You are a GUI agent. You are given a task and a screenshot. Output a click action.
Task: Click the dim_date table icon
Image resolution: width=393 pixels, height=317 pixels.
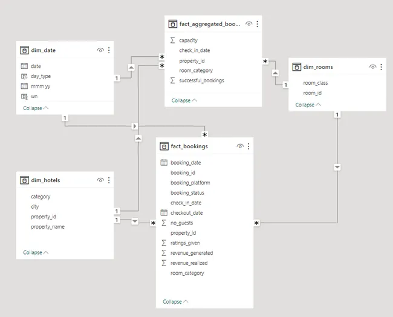tap(24, 50)
